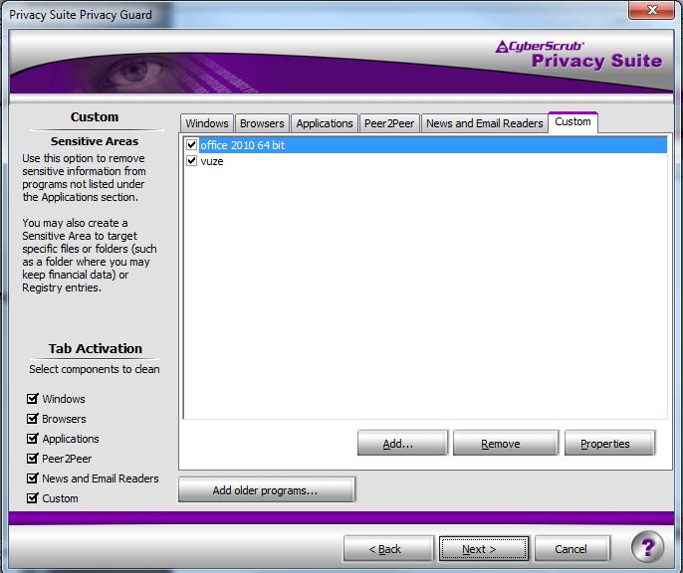Switch to the Windows tab
This screenshot has height=573, width=683.
coord(207,123)
